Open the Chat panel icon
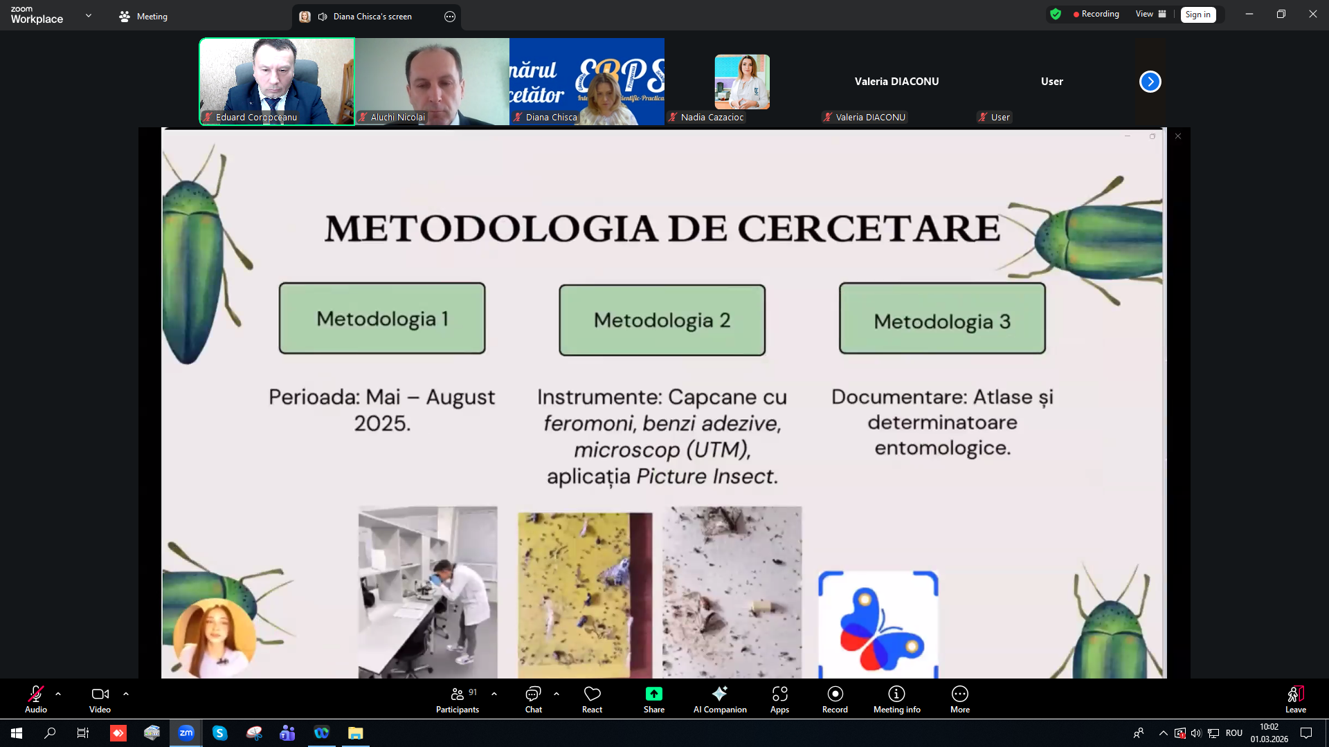The height and width of the screenshot is (747, 1329). pyautogui.click(x=533, y=694)
